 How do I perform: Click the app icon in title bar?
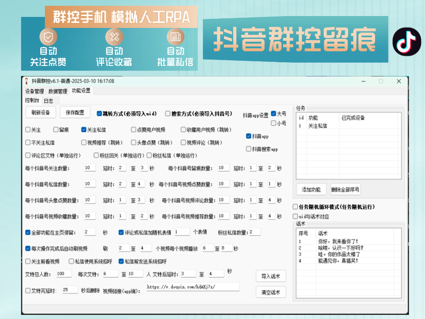tap(27, 81)
